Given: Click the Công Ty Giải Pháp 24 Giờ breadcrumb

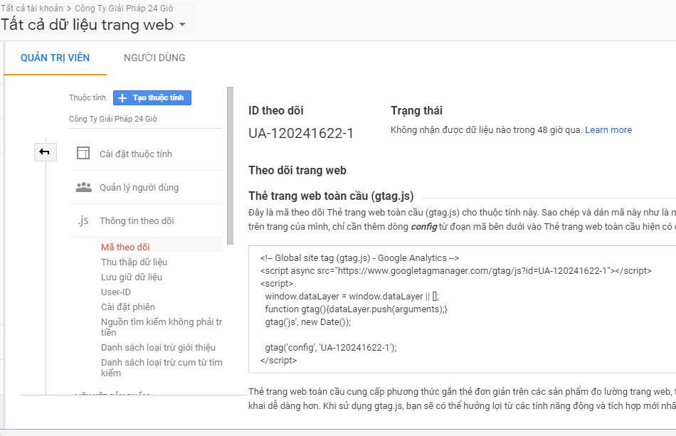Looking at the screenshot, I should 124,9.
